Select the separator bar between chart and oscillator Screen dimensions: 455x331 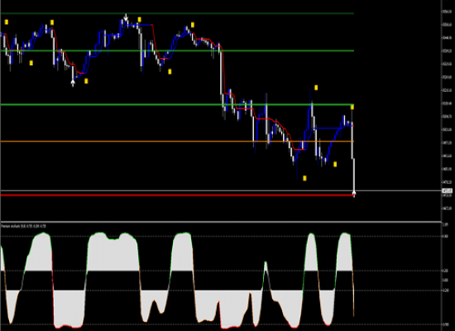coord(221,222)
